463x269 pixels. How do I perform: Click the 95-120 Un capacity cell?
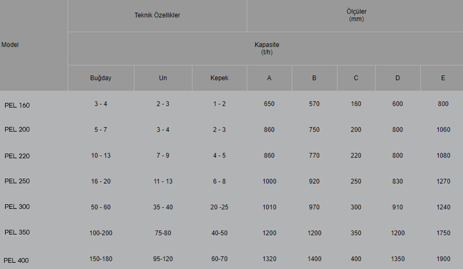163,259
